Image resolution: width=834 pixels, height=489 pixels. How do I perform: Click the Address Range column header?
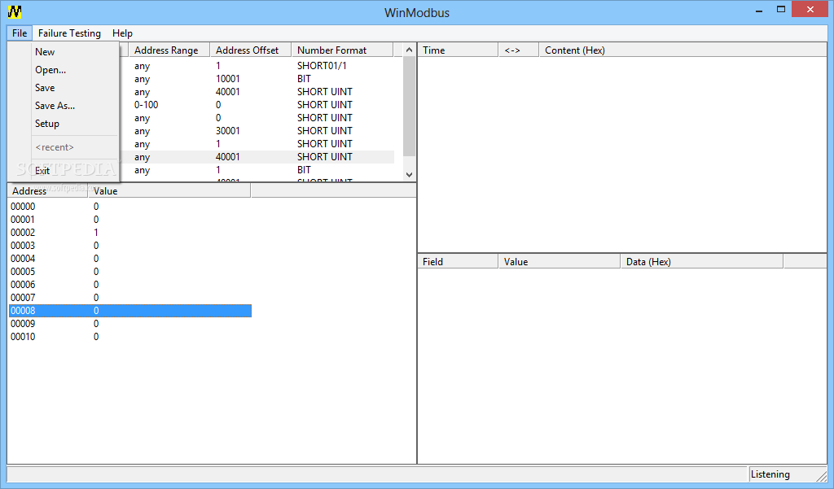click(169, 50)
